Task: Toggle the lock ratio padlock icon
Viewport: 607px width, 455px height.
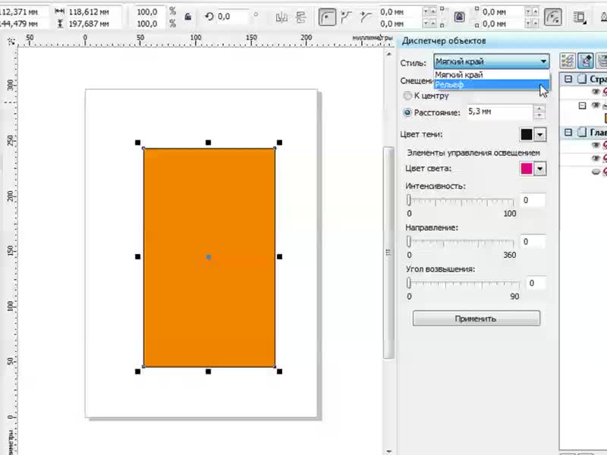Action: [x=188, y=17]
